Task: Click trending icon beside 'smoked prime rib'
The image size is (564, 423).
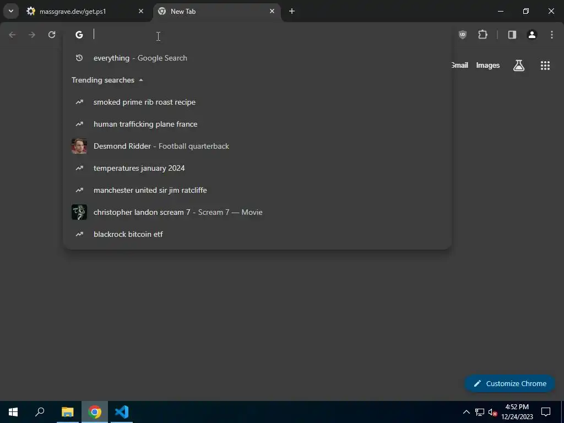Action: point(79,102)
